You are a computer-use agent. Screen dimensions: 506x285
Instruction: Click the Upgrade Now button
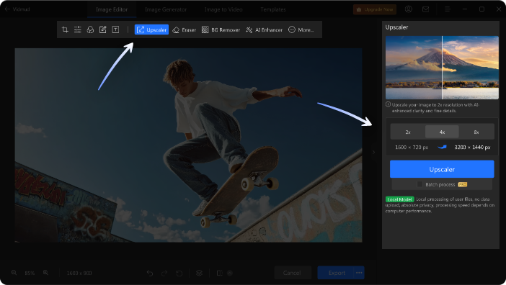[375, 9]
